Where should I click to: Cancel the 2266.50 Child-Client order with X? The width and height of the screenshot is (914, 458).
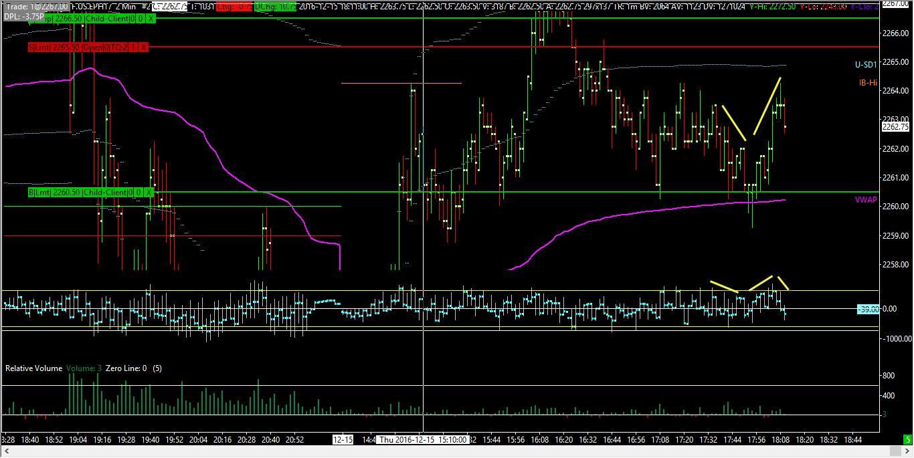(x=151, y=19)
